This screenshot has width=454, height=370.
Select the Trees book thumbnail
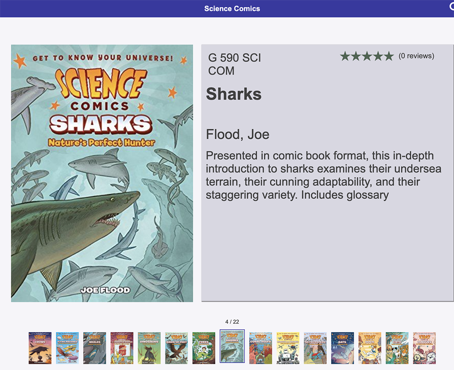[x=204, y=348]
